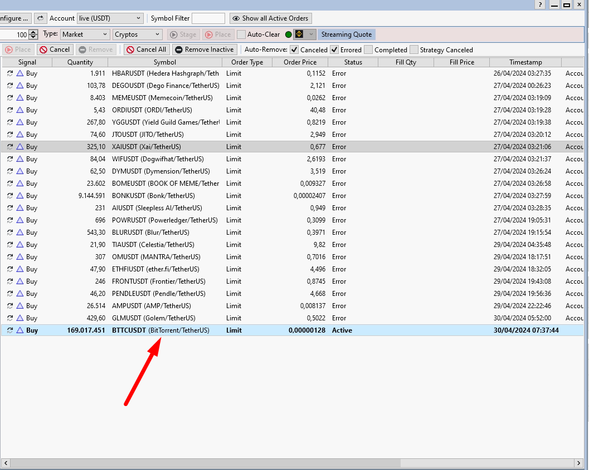Toggle Show all Active Orders
Viewport: 589px width, 470px height.
coord(270,18)
